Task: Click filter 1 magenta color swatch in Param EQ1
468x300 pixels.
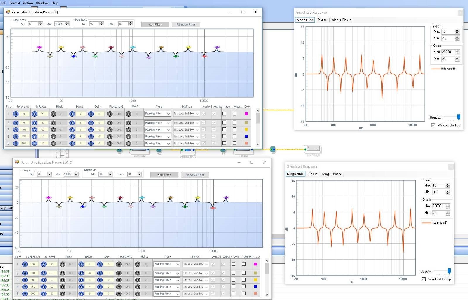Action: pos(246,114)
